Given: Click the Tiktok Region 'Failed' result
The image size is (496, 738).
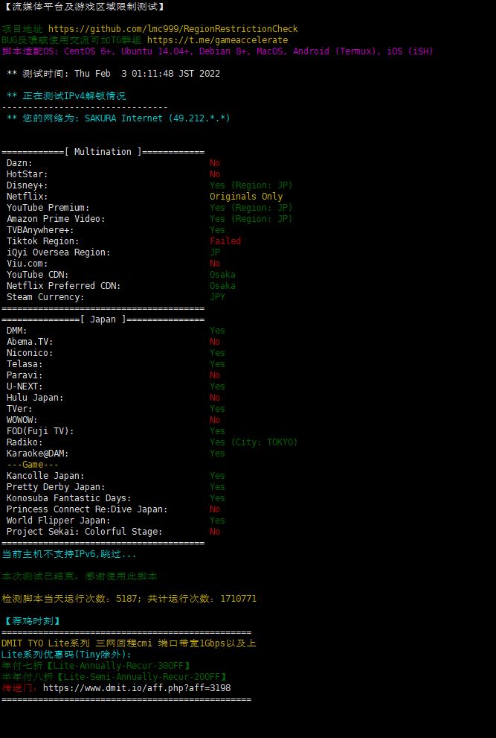Looking at the screenshot, I should tap(225, 241).
